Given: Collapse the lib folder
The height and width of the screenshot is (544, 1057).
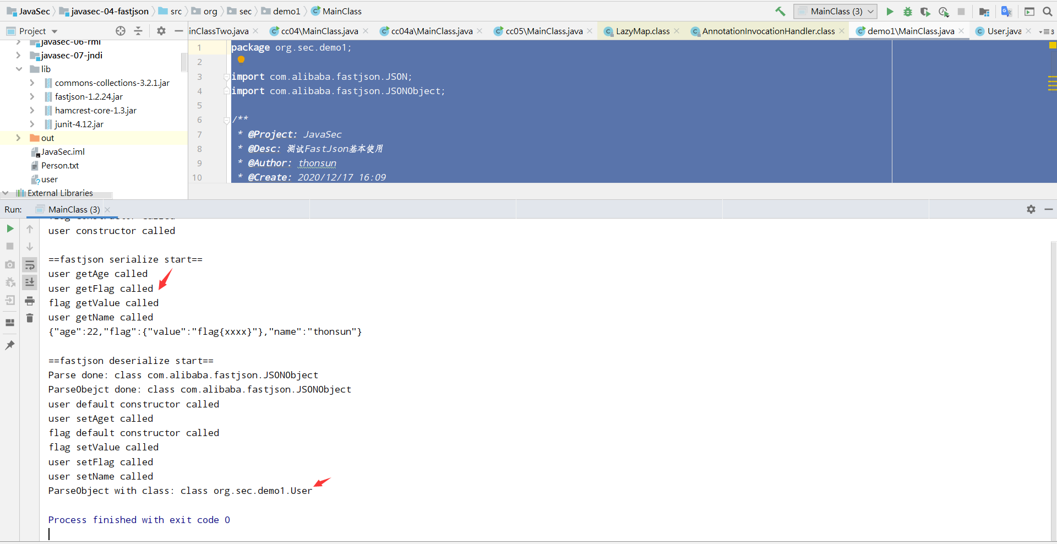Looking at the screenshot, I should pyautogui.click(x=18, y=69).
